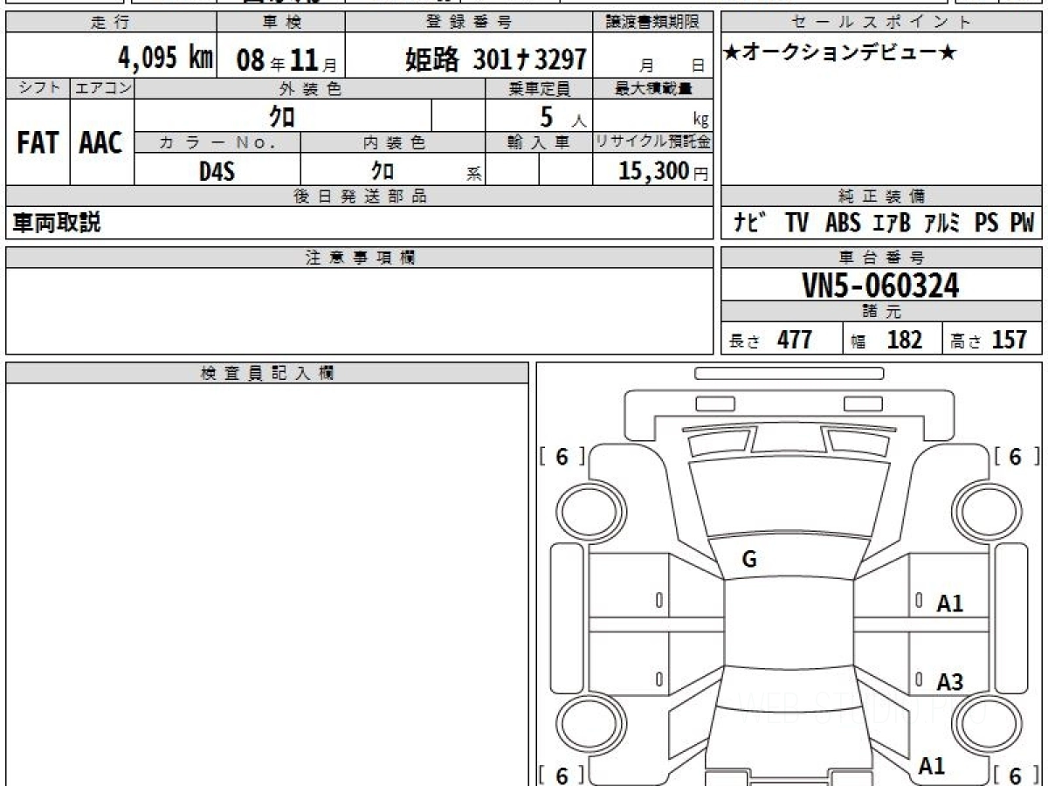Select the FAT shift value
The height and width of the screenshot is (786, 1048).
click(38, 143)
